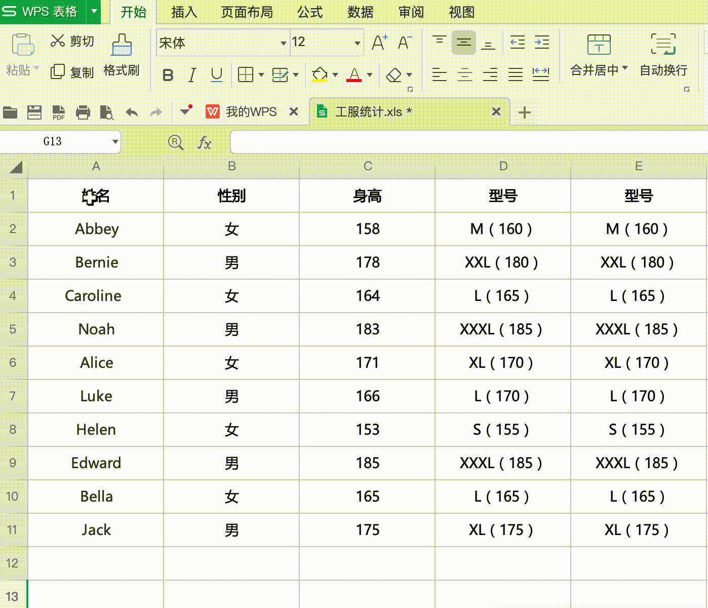Click the Undo arrow icon
Image resolution: width=708 pixels, height=608 pixels.
coord(132,112)
